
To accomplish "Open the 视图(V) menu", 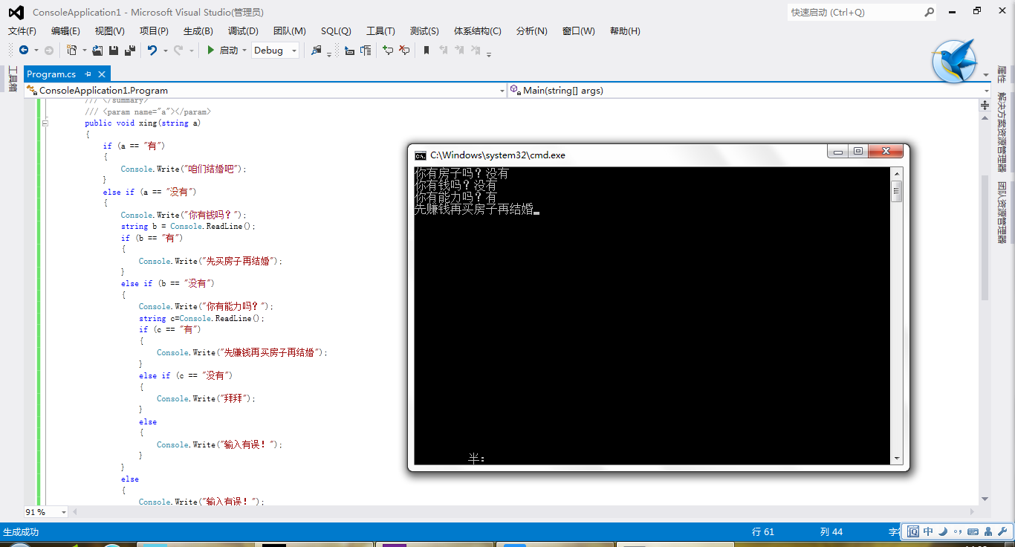I will click(110, 30).
